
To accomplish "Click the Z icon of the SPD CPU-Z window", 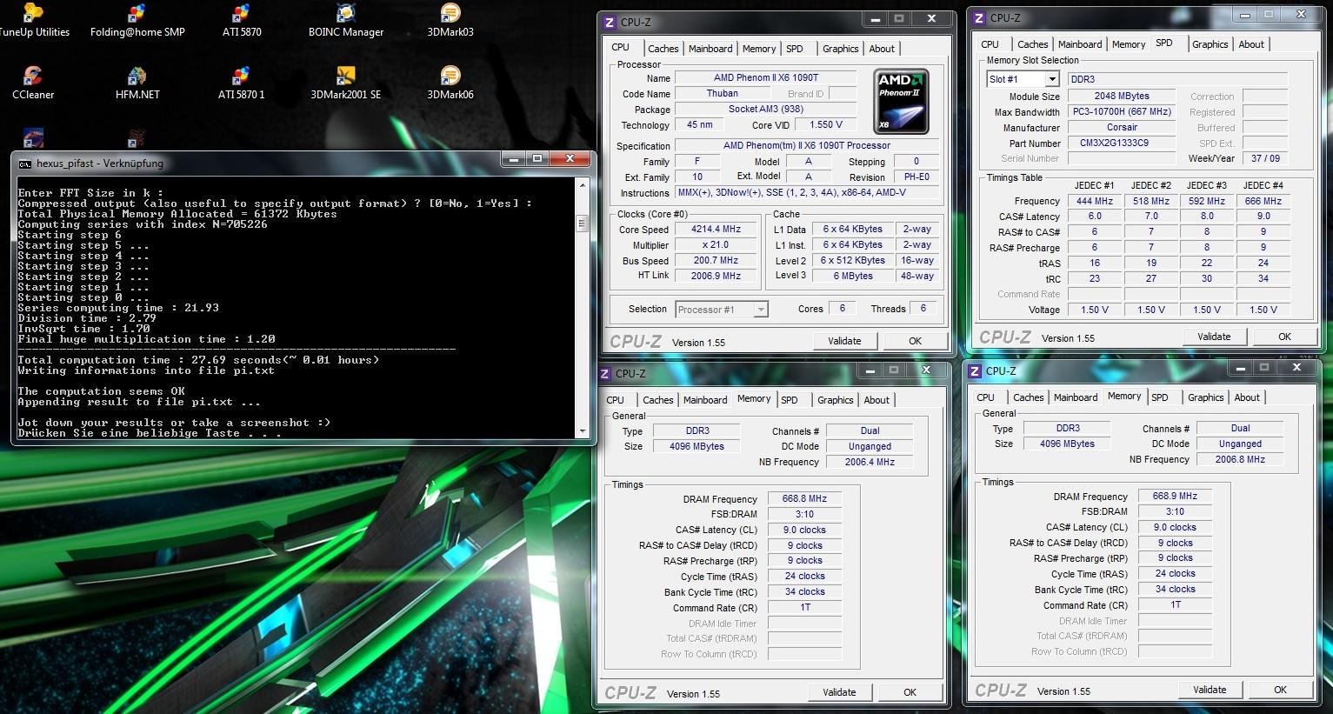I will [979, 17].
